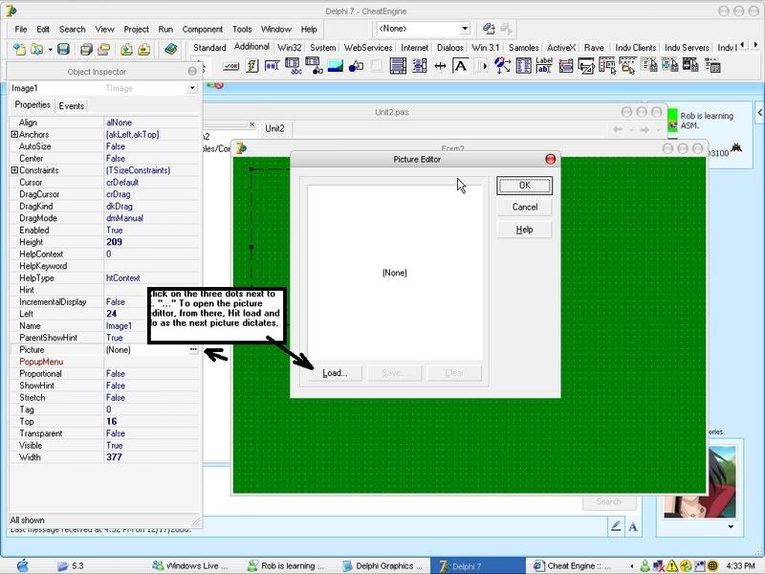Open the Component menu

coord(203,30)
